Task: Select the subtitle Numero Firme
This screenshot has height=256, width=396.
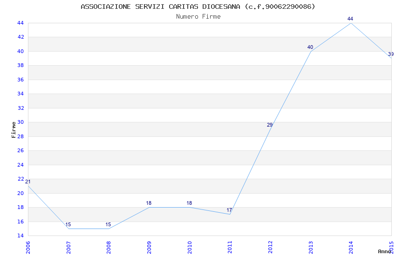Action: tap(198, 17)
